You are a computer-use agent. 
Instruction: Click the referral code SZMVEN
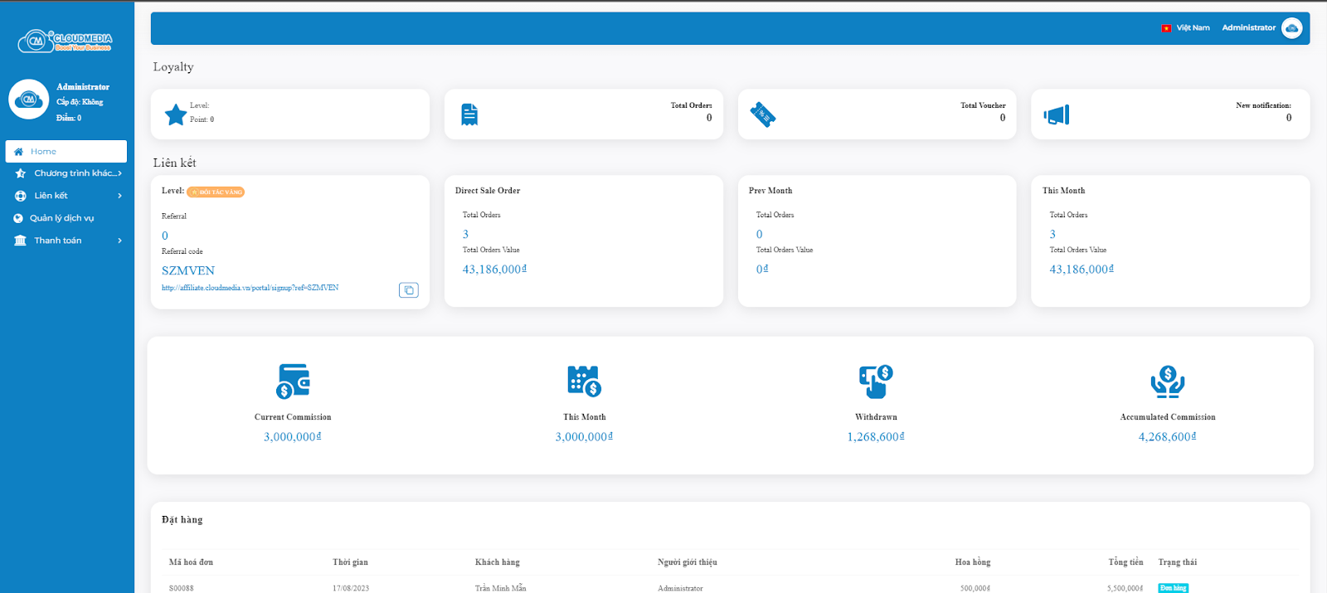tap(188, 270)
